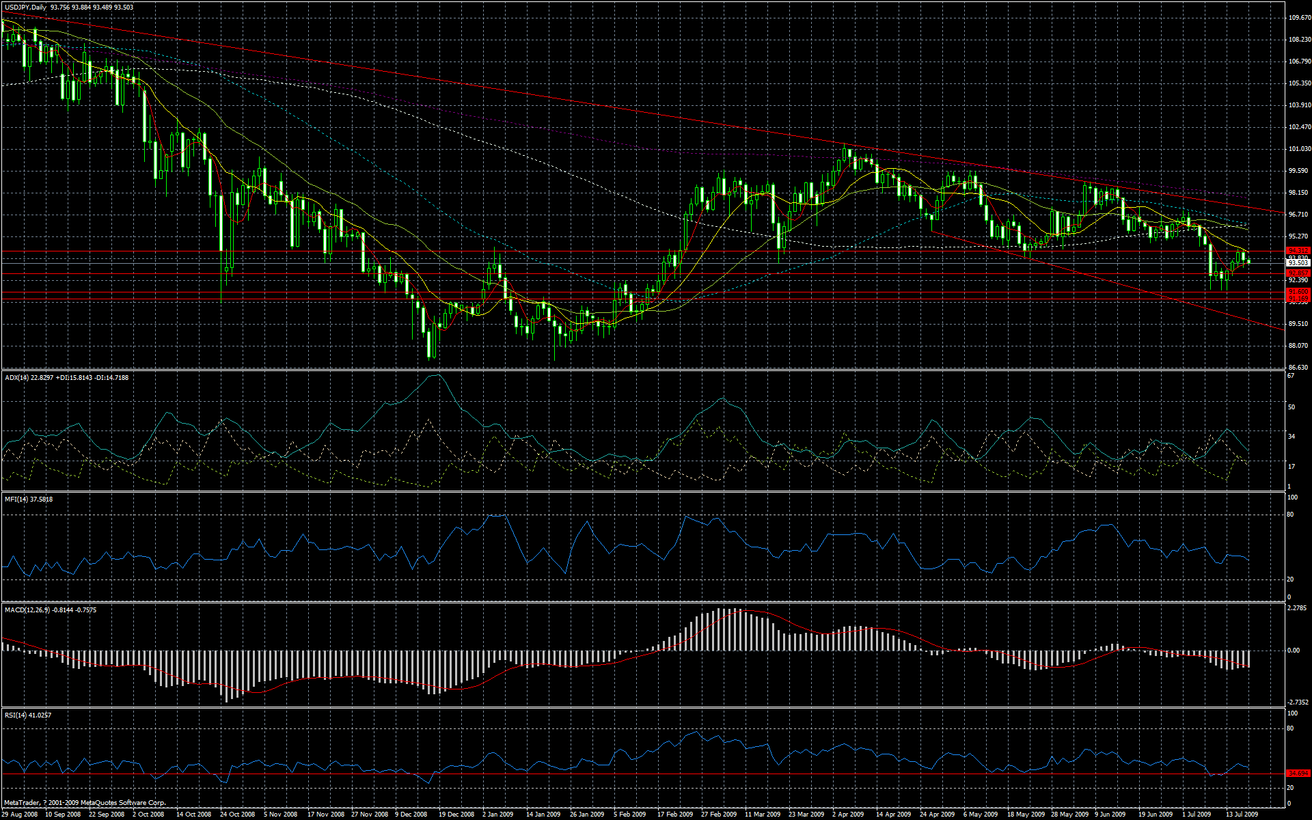Click the MACD(12,26,9) indicator label

(27, 610)
